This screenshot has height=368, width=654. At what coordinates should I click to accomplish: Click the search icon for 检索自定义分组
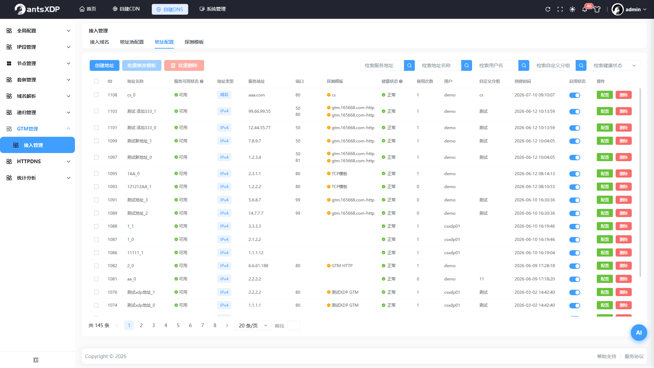point(581,65)
